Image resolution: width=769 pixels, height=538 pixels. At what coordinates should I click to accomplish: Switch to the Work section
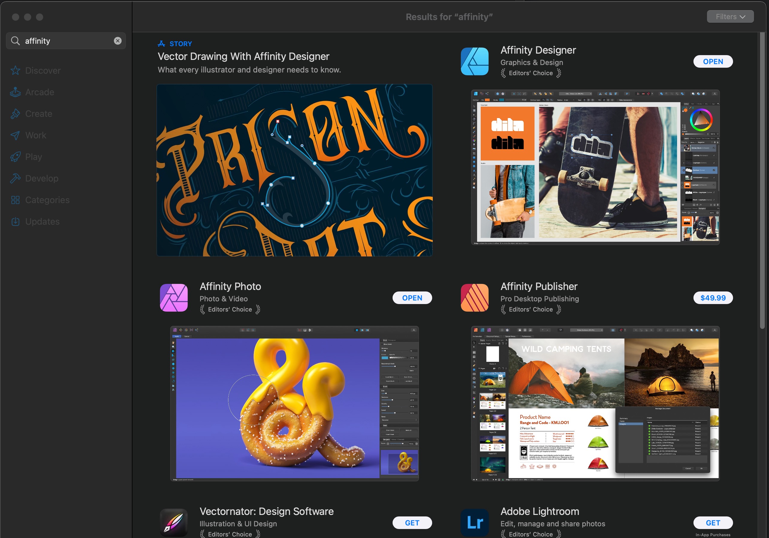(x=35, y=135)
